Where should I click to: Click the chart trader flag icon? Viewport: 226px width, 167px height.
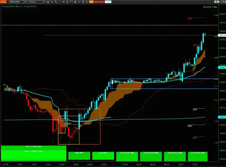[x=71, y=2]
